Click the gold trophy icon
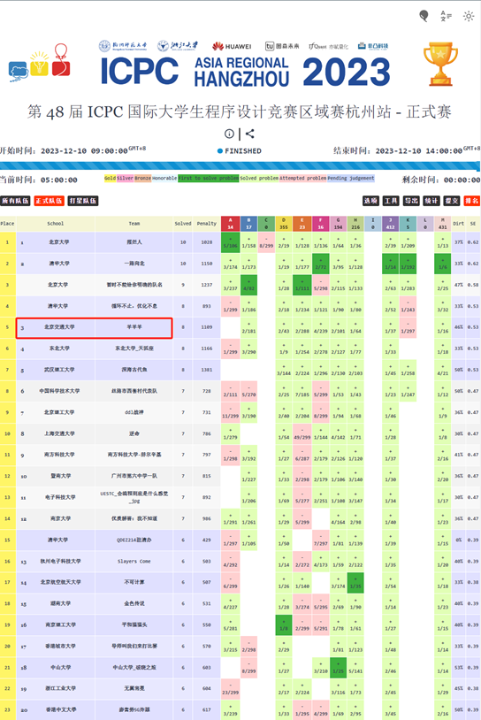This screenshot has width=481, height=720. pyautogui.click(x=440, y=64)
